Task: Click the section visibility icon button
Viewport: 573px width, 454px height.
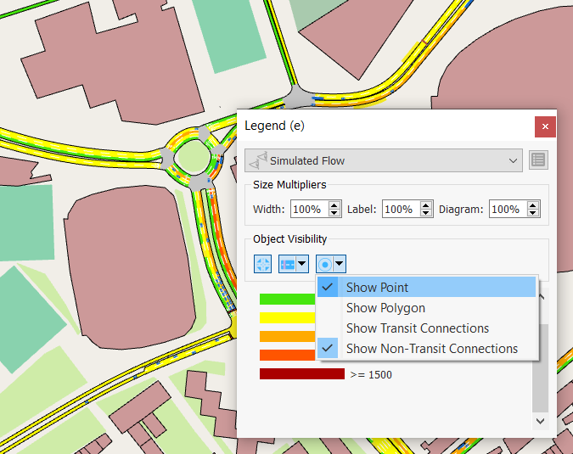Action: 288,264
